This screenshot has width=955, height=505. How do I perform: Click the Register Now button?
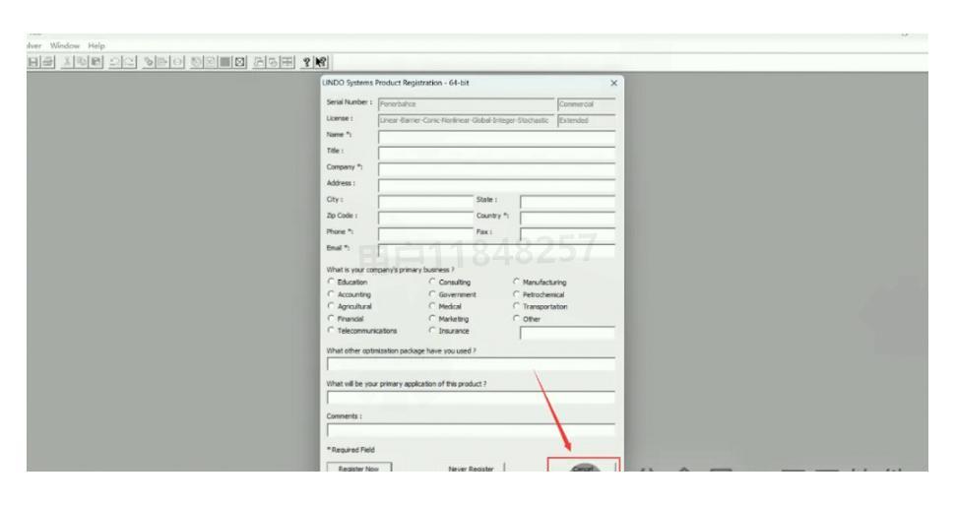[x=358, y=468]
